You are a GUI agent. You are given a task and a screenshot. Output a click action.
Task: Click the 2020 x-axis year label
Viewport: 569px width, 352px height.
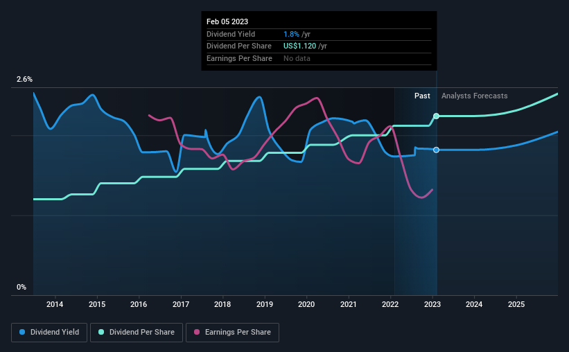click(x=306, y=304)
